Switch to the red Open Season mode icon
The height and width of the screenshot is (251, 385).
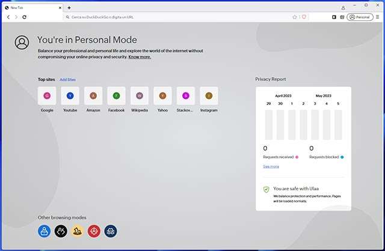point(94,231)
